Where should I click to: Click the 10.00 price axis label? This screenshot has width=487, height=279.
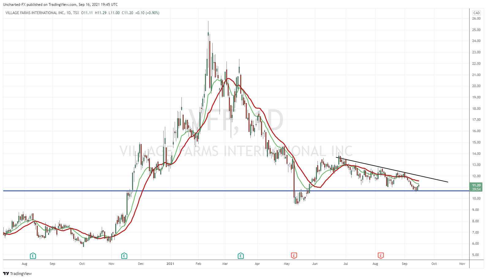[476, 198]
